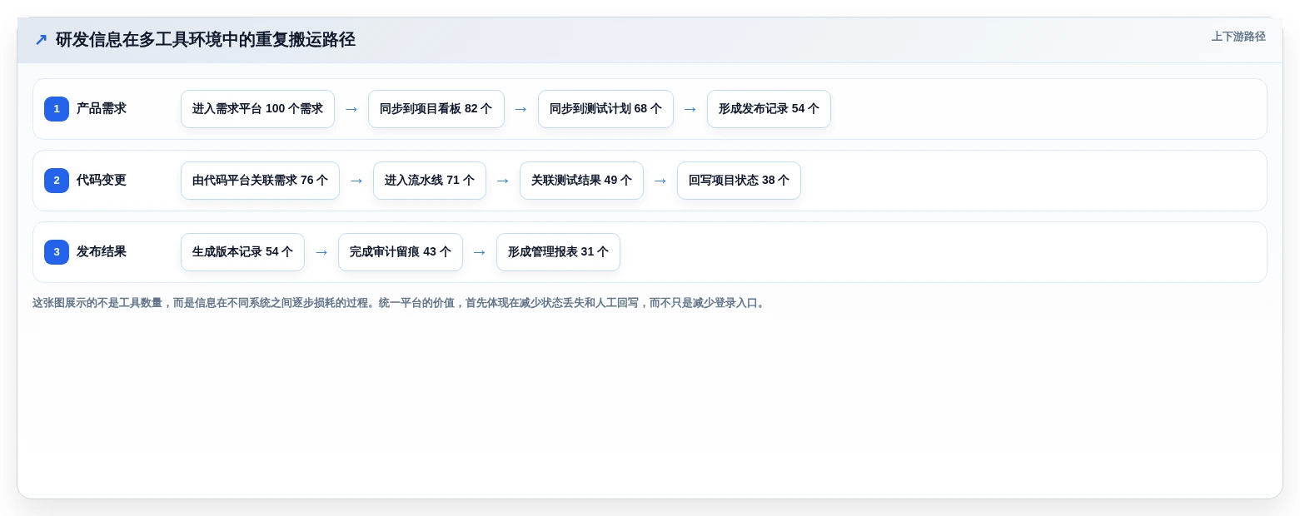Click the 形成发布记录 54 个 step box
Image resolution: width=1300 pixels, height=516 pixels.
[769, 109]
